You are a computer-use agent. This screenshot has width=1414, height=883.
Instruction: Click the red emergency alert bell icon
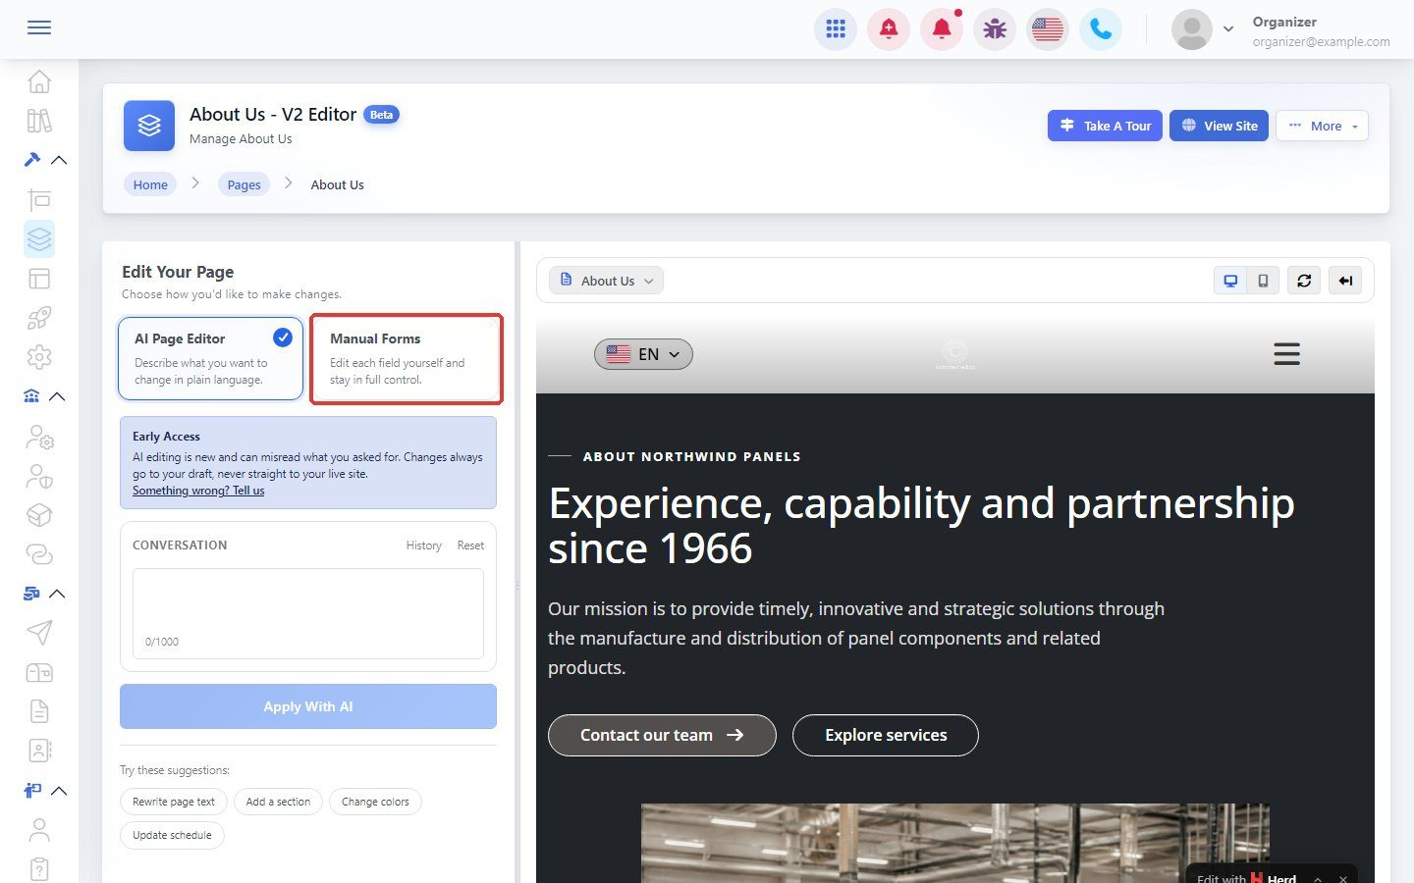tap(889, 29)
